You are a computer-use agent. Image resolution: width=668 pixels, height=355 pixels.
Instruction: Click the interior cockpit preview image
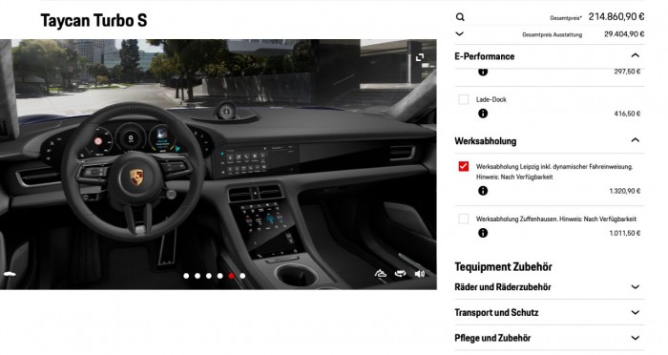click(219, 164)
